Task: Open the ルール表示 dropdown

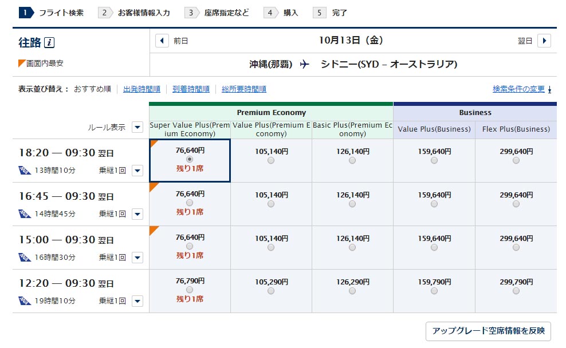Action: (137, 127)
